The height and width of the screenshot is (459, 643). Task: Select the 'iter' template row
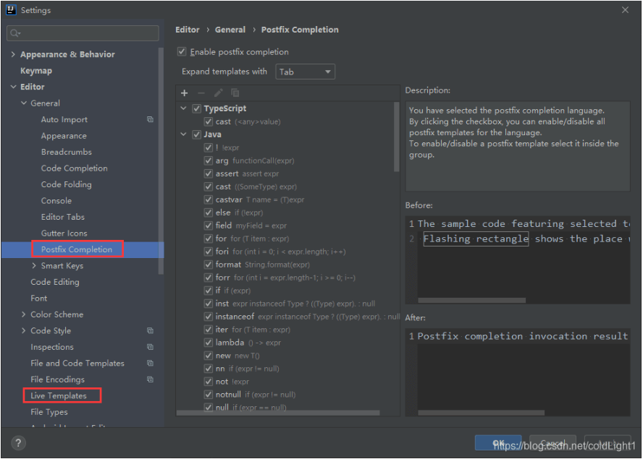click(x=287, y=330)
